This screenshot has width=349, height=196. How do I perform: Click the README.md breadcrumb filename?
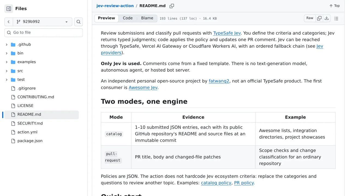tap(152, 6)
